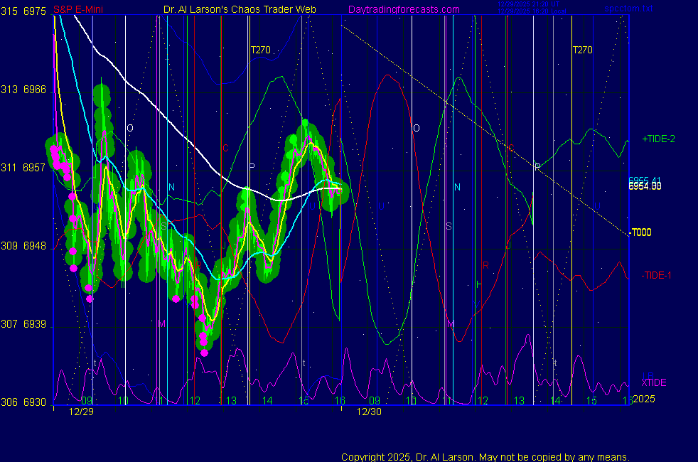Click the 6966 price level on the axis
The image size is (698, 462).
[x=35, y=90]
